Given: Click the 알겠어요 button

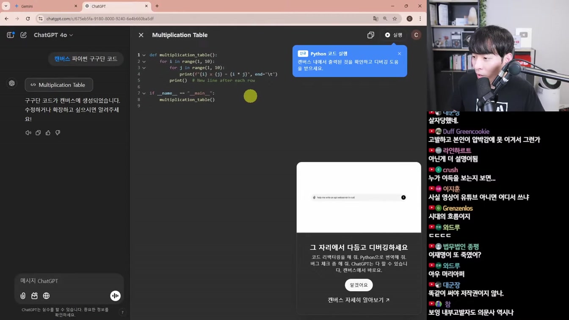Looking at the screenshot, I should click(359, 285).
